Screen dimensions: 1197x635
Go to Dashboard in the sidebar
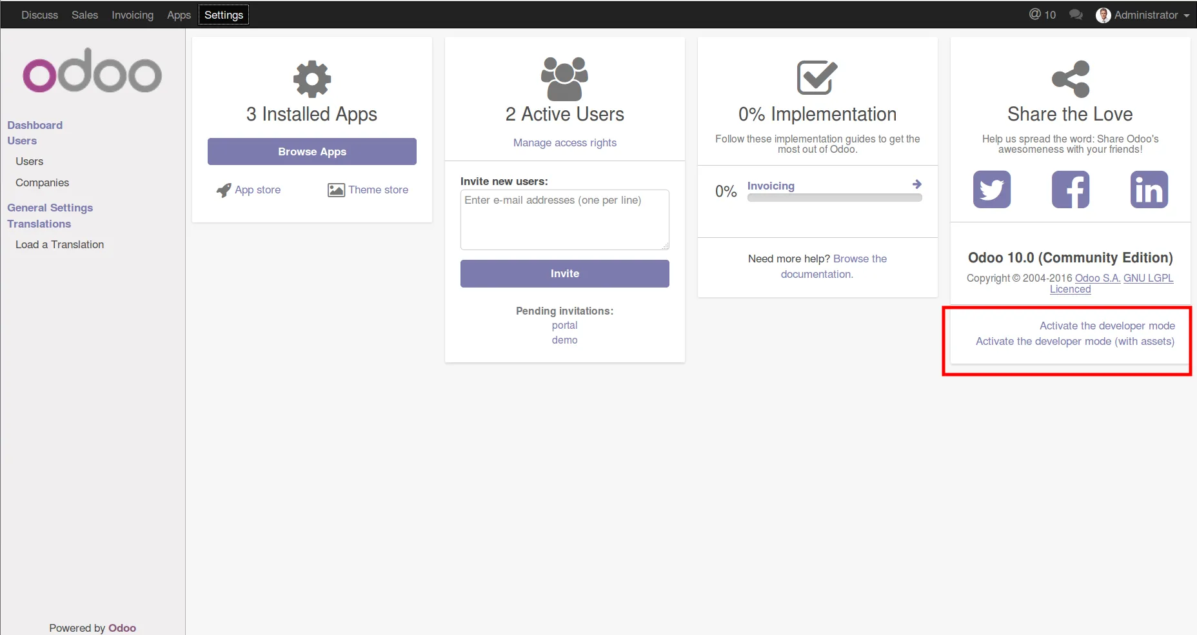[35, 125]
